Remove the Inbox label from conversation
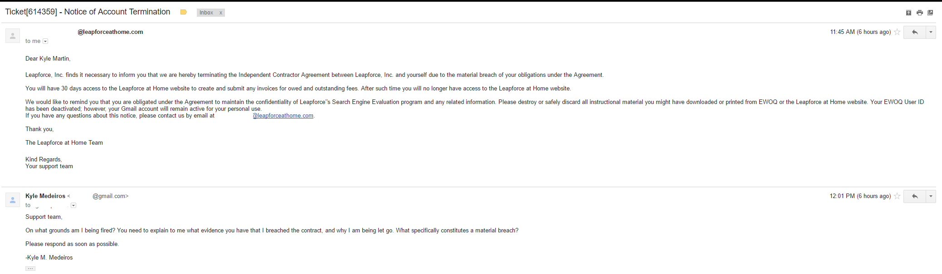Image resolution: width=942 pixels, height=274 pixels. pos(221,13)
